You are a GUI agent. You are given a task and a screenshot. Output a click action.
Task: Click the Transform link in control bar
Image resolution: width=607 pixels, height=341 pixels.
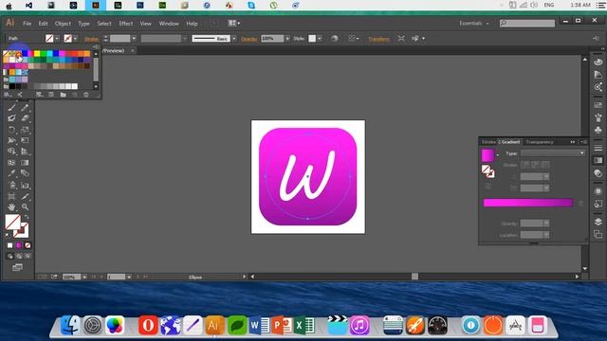click(x=378, y=39)
